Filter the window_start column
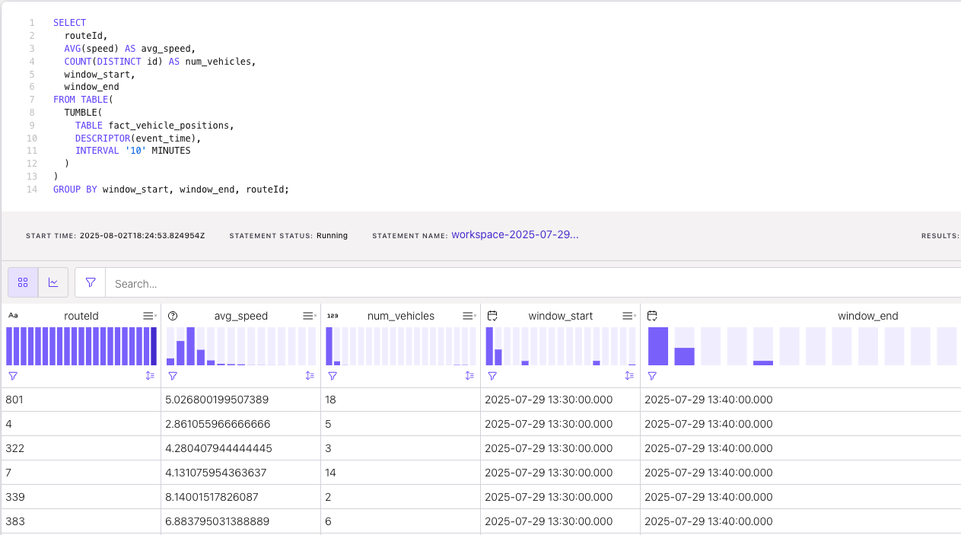The image size is (961, 535). pyautogui.click(x=492, y=376)
